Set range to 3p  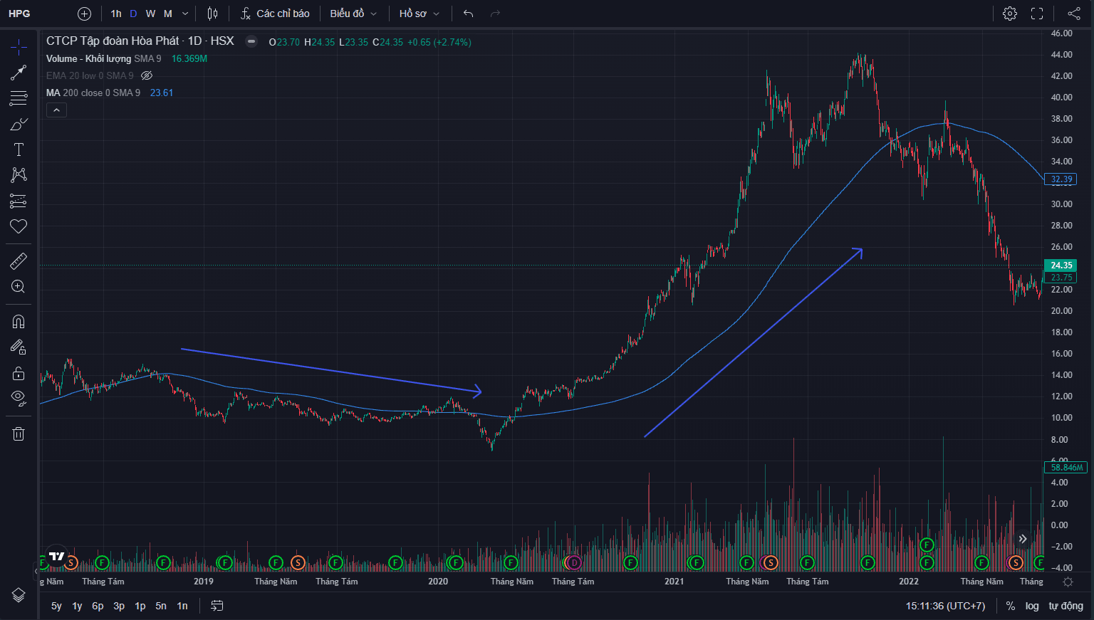[x=119, y=606]
